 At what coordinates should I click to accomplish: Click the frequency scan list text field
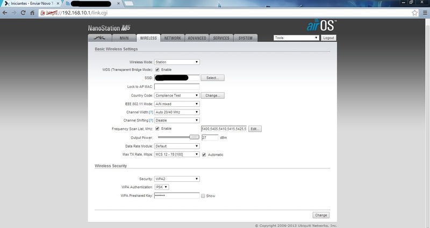(224, 129)
